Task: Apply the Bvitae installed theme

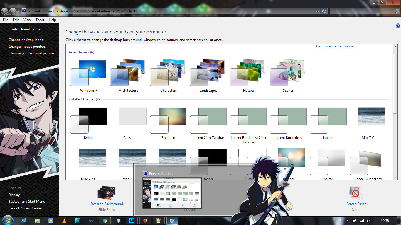Action: tap(88, 123)
